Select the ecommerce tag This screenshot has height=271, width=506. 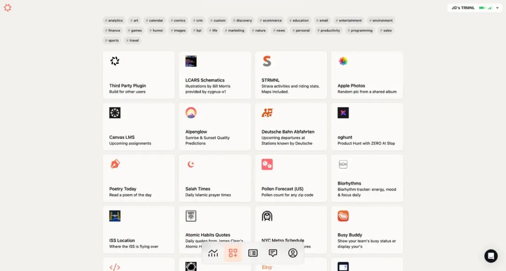tap(271, 20)
